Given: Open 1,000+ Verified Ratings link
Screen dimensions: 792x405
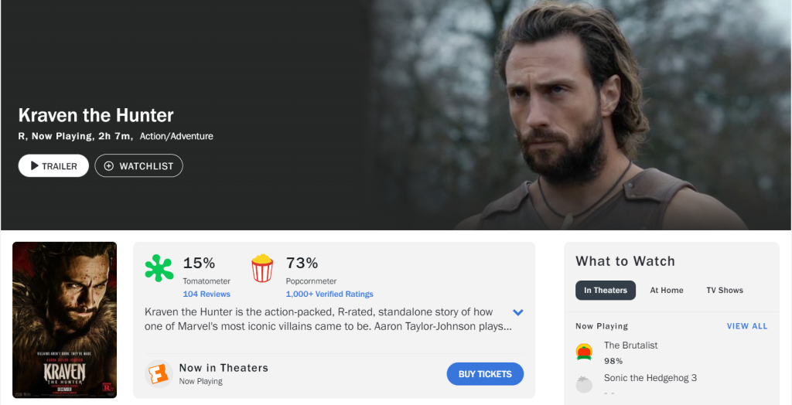Looking at the screenshot, I should (329, 294).
